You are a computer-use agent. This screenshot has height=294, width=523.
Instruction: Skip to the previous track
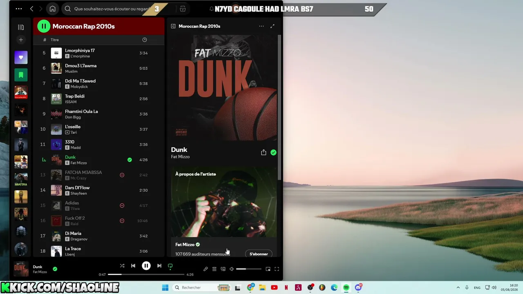coord(133,266)
